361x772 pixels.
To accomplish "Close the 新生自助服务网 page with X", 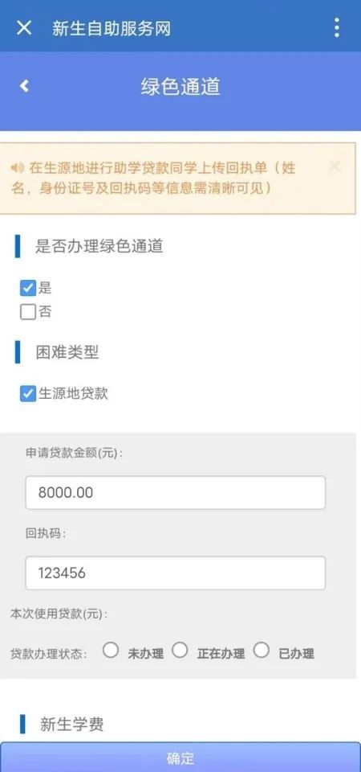I will (23, 28).
